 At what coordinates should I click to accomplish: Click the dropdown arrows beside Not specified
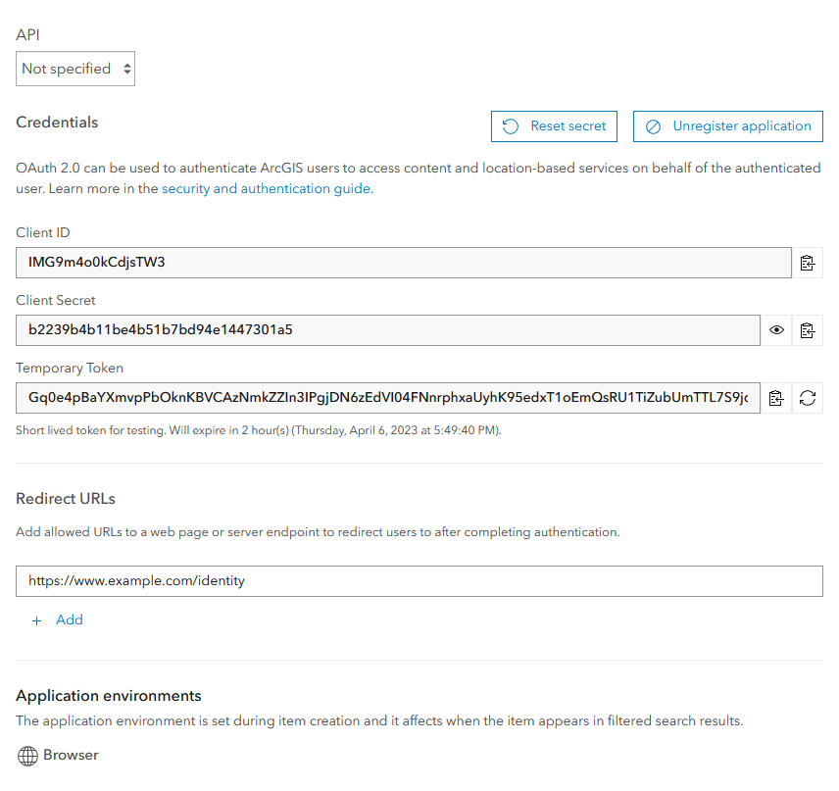tap(125, 69)
